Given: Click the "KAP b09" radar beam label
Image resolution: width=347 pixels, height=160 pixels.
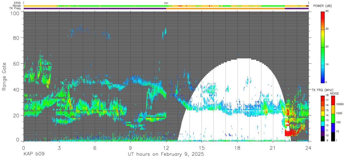Looking at the screenshot, I should (34, 154).
